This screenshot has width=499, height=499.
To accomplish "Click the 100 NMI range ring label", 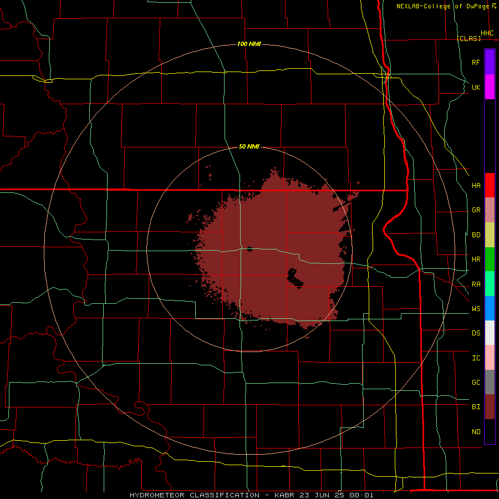I will (249, 44).
